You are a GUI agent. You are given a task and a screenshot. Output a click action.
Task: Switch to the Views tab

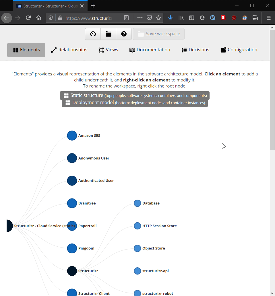(108, 50)
